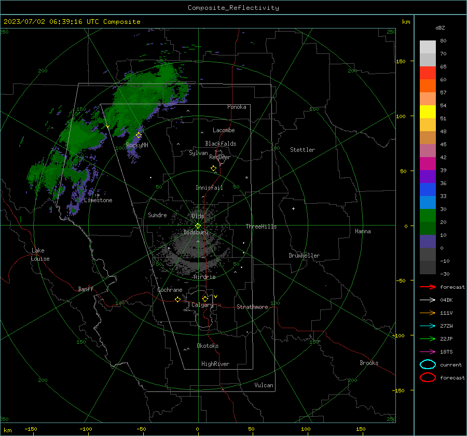Select the green 22JP arrow icon
This screenshot has width=467, height=436.
(428, 339)
